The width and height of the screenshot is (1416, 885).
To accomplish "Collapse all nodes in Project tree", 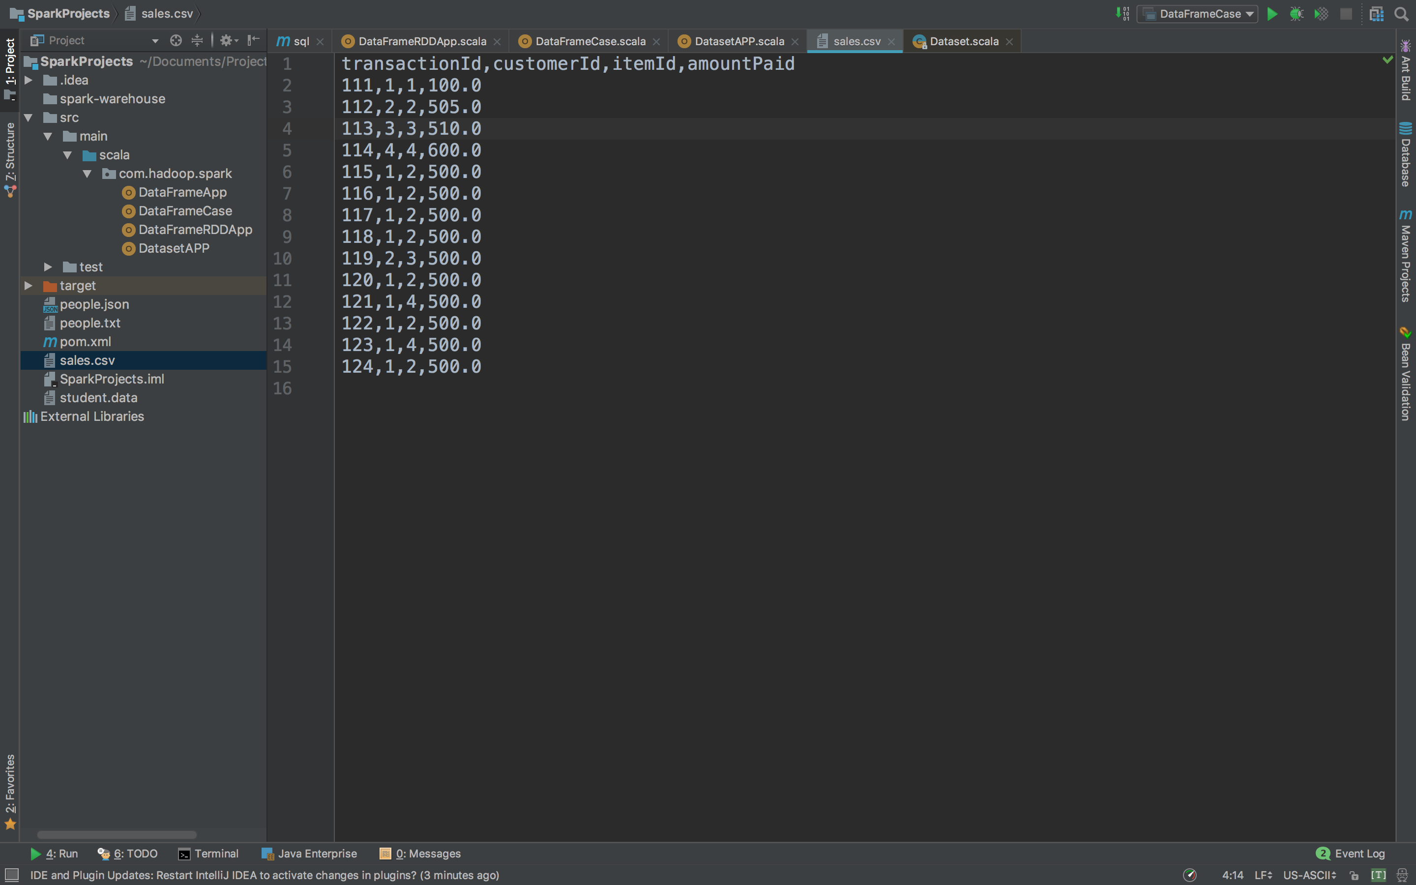I will click(x=198, y=40).
